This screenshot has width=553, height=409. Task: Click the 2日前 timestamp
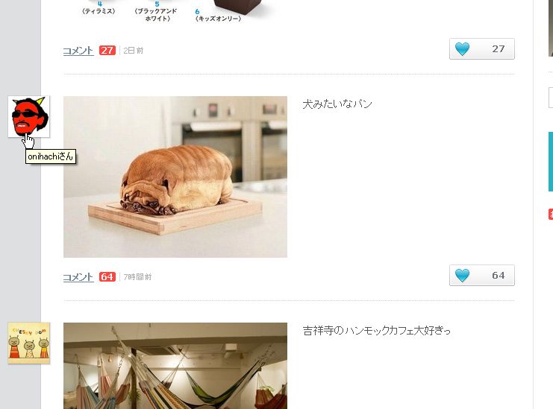134,51
